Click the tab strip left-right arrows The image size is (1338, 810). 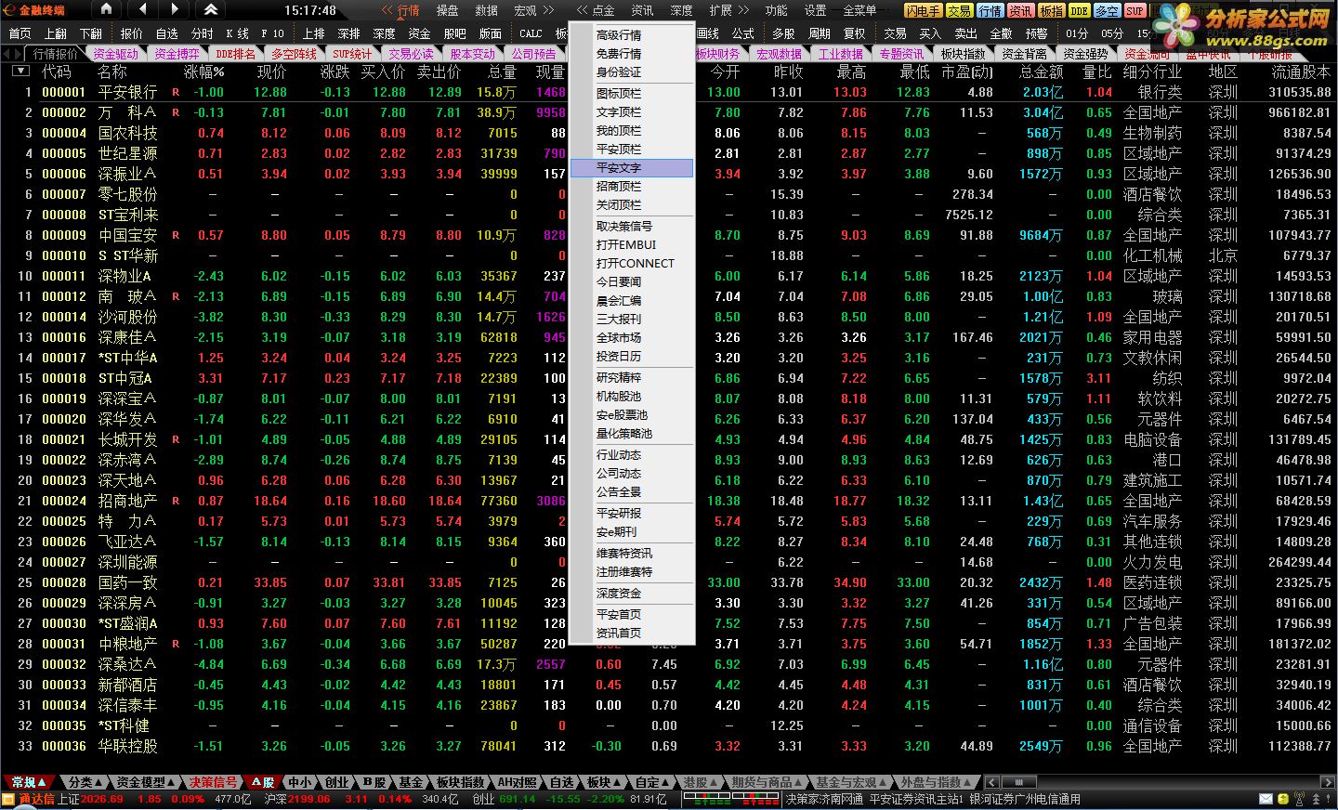coord(13,53)
